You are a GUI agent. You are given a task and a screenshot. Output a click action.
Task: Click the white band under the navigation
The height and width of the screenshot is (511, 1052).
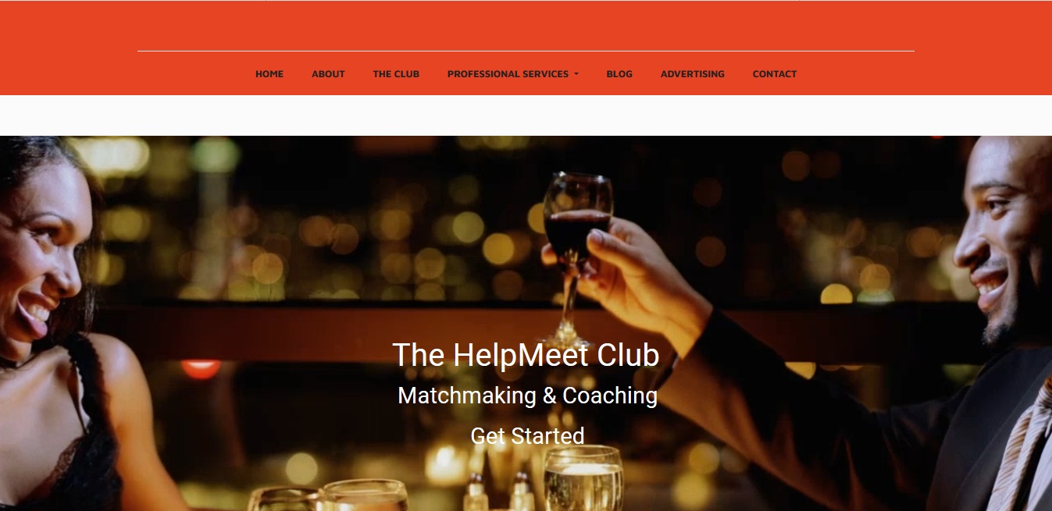[x=526, y=115]
